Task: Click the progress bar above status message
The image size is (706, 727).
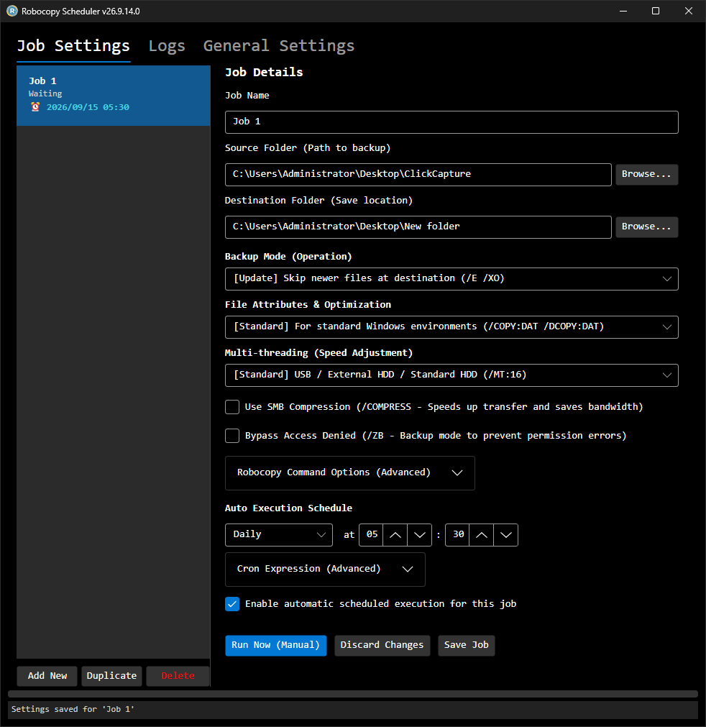Action: (x=353, y=694)
